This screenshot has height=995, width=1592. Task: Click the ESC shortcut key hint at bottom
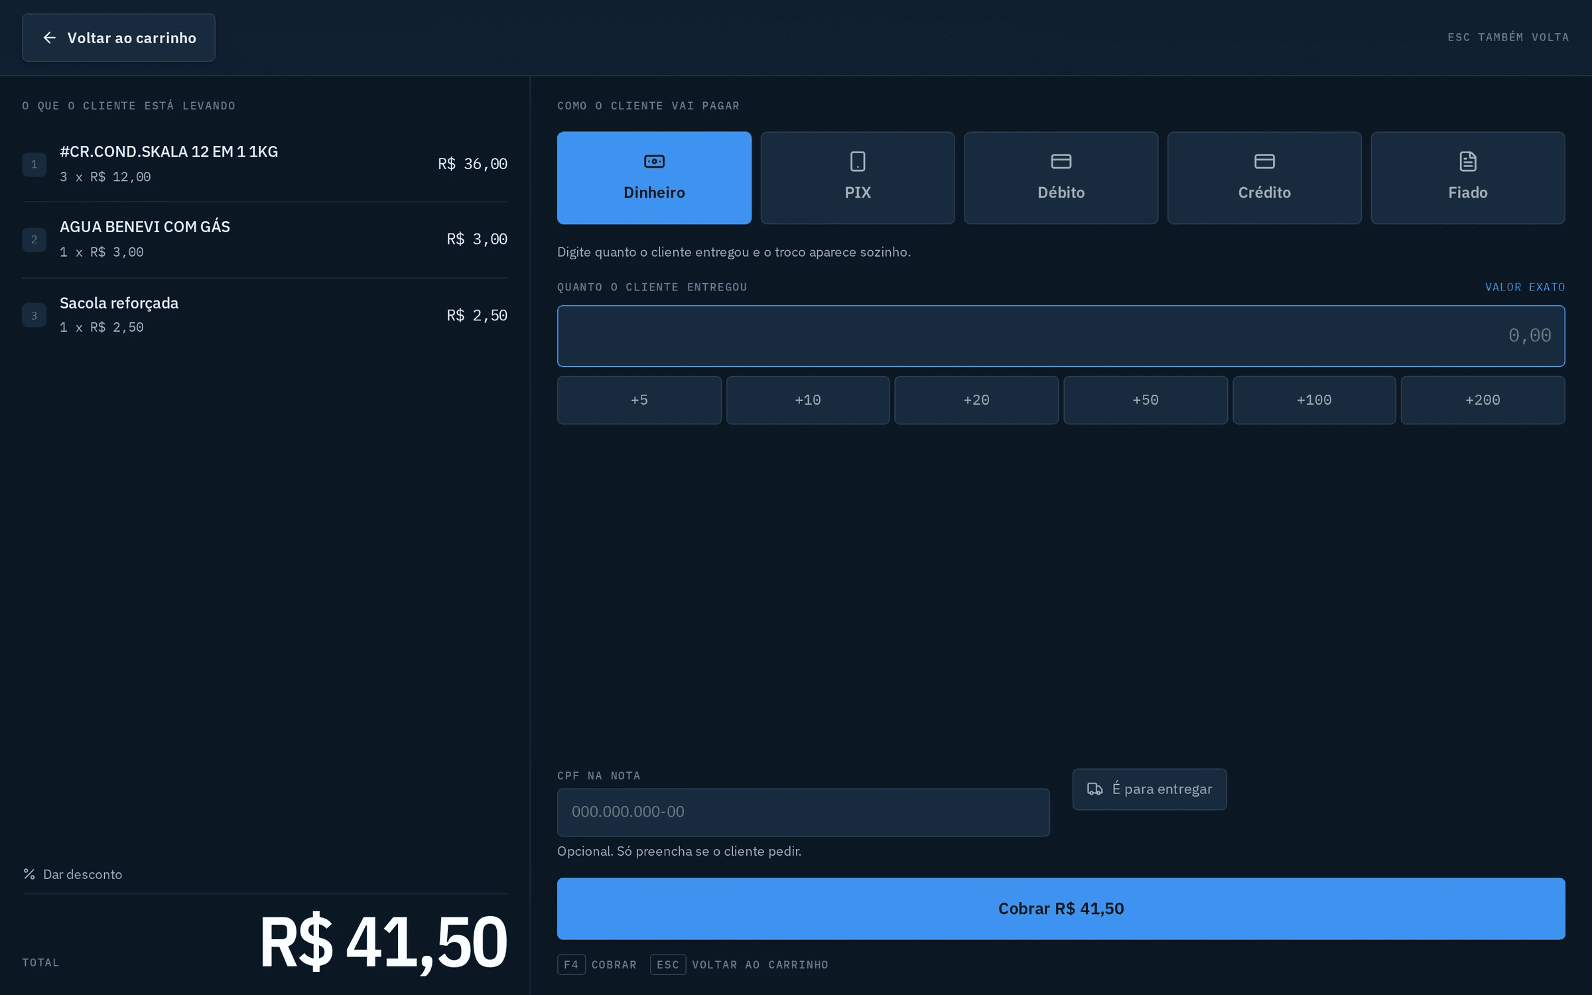pos(668,964)
